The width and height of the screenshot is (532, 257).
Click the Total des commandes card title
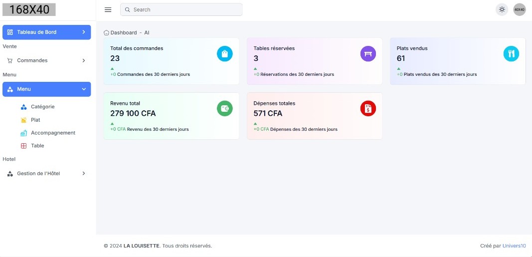tap(137, 48)
